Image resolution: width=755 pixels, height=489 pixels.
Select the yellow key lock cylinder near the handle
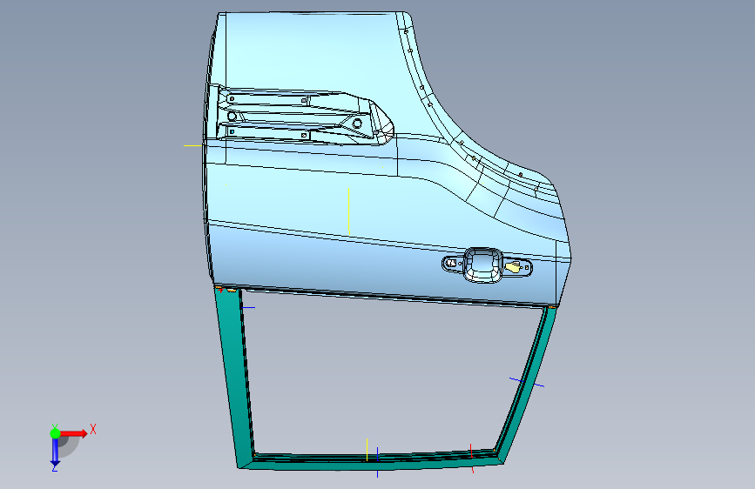[515, 266]
